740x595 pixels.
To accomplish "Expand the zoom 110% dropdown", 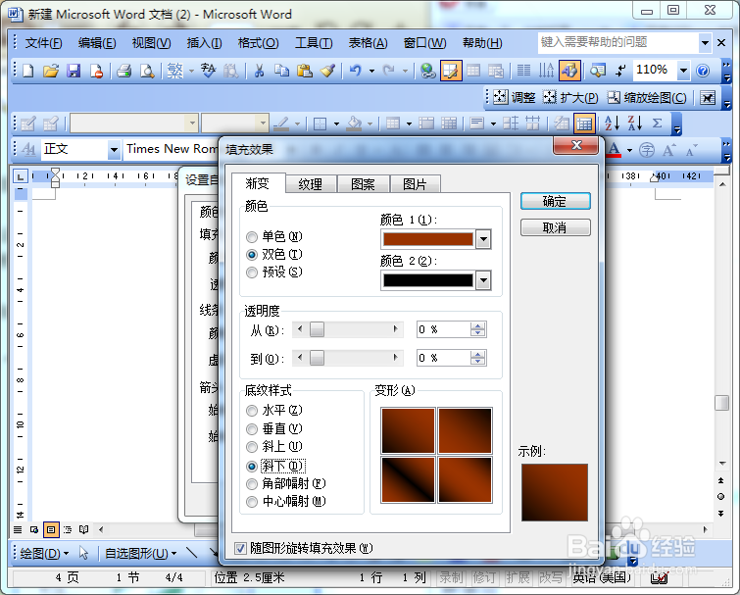I will click(x=683, y=71).
